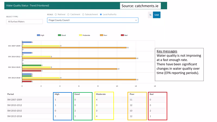
Task: Click the Poor column header in table
Action: point(133,94)
